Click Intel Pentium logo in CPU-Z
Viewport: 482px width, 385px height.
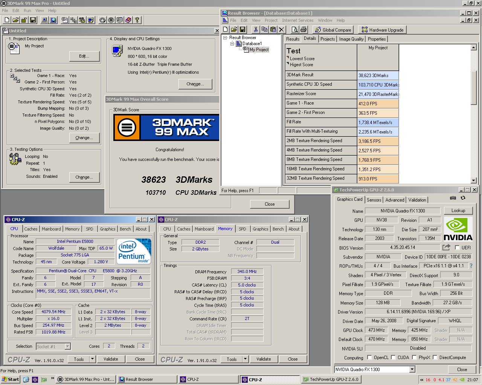pyautogui.click(x=134, y=251)
